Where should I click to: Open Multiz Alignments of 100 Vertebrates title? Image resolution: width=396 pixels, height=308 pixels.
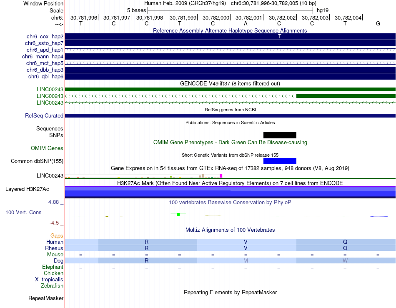230,230
